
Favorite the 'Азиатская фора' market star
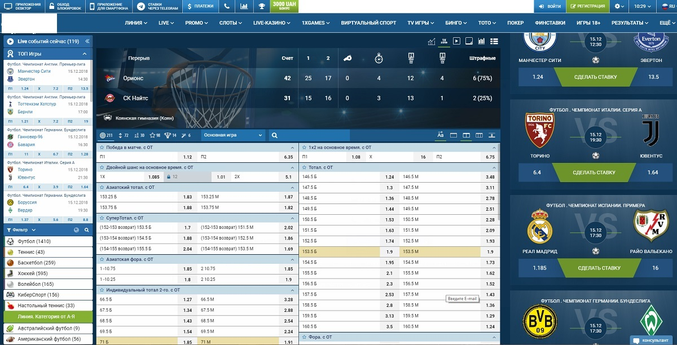[x=102, y=259]
